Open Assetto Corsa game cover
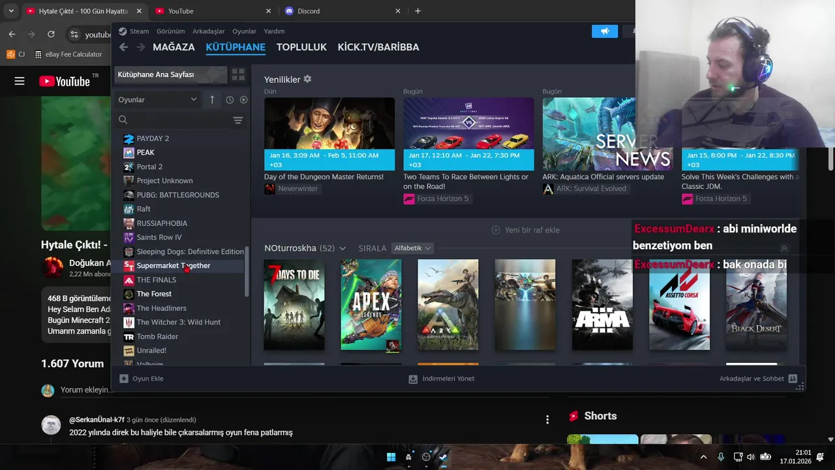The width and height of the screenshot is (835, 470). 679,305
